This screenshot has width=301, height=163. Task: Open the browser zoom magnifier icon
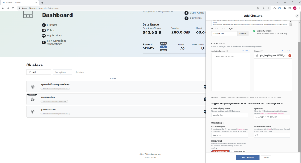click(258, 8)
